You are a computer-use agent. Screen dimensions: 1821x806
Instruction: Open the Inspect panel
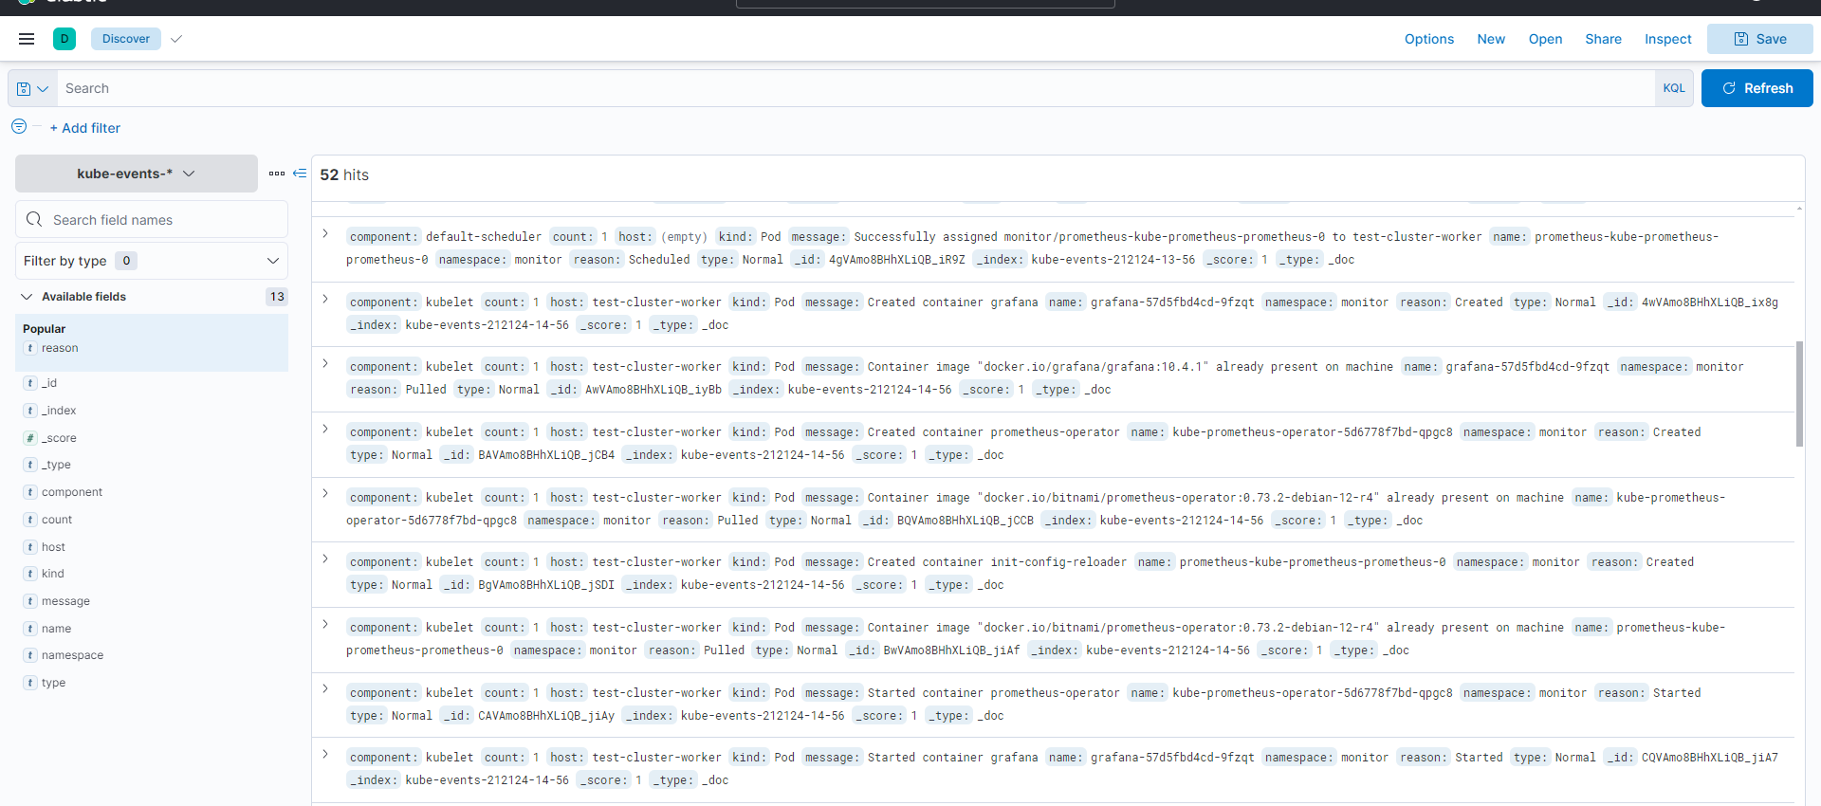click(1667, 39)
